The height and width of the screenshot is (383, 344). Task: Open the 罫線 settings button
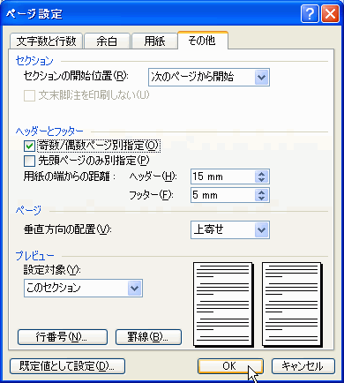[x=148, y=337]
